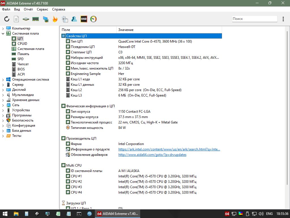Open File Explorer from the taskbar
290x218 pixels.
click(16, 214)
